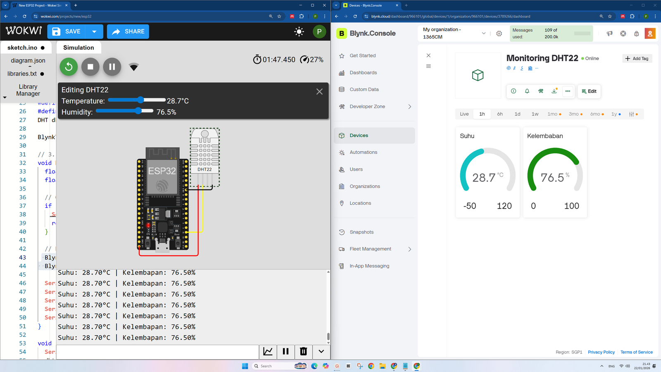
Task: Open Users in Blynk sidebar
Action: pos(356,169)
